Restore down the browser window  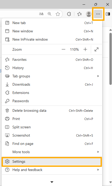coord(96,4)
